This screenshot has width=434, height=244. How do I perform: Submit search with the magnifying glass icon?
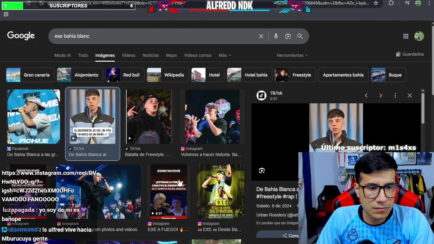point(300,36)
